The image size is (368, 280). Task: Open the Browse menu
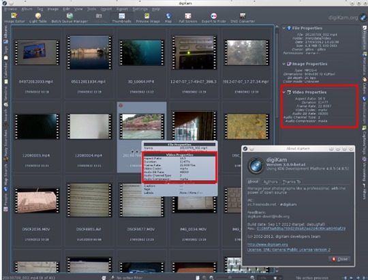coord(10,9)
